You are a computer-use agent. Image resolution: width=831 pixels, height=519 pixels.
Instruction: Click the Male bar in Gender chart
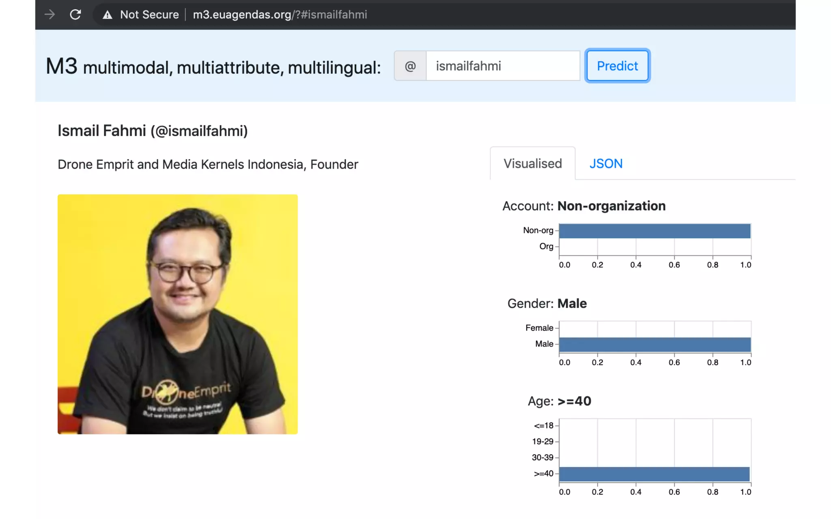coord(654,344)
